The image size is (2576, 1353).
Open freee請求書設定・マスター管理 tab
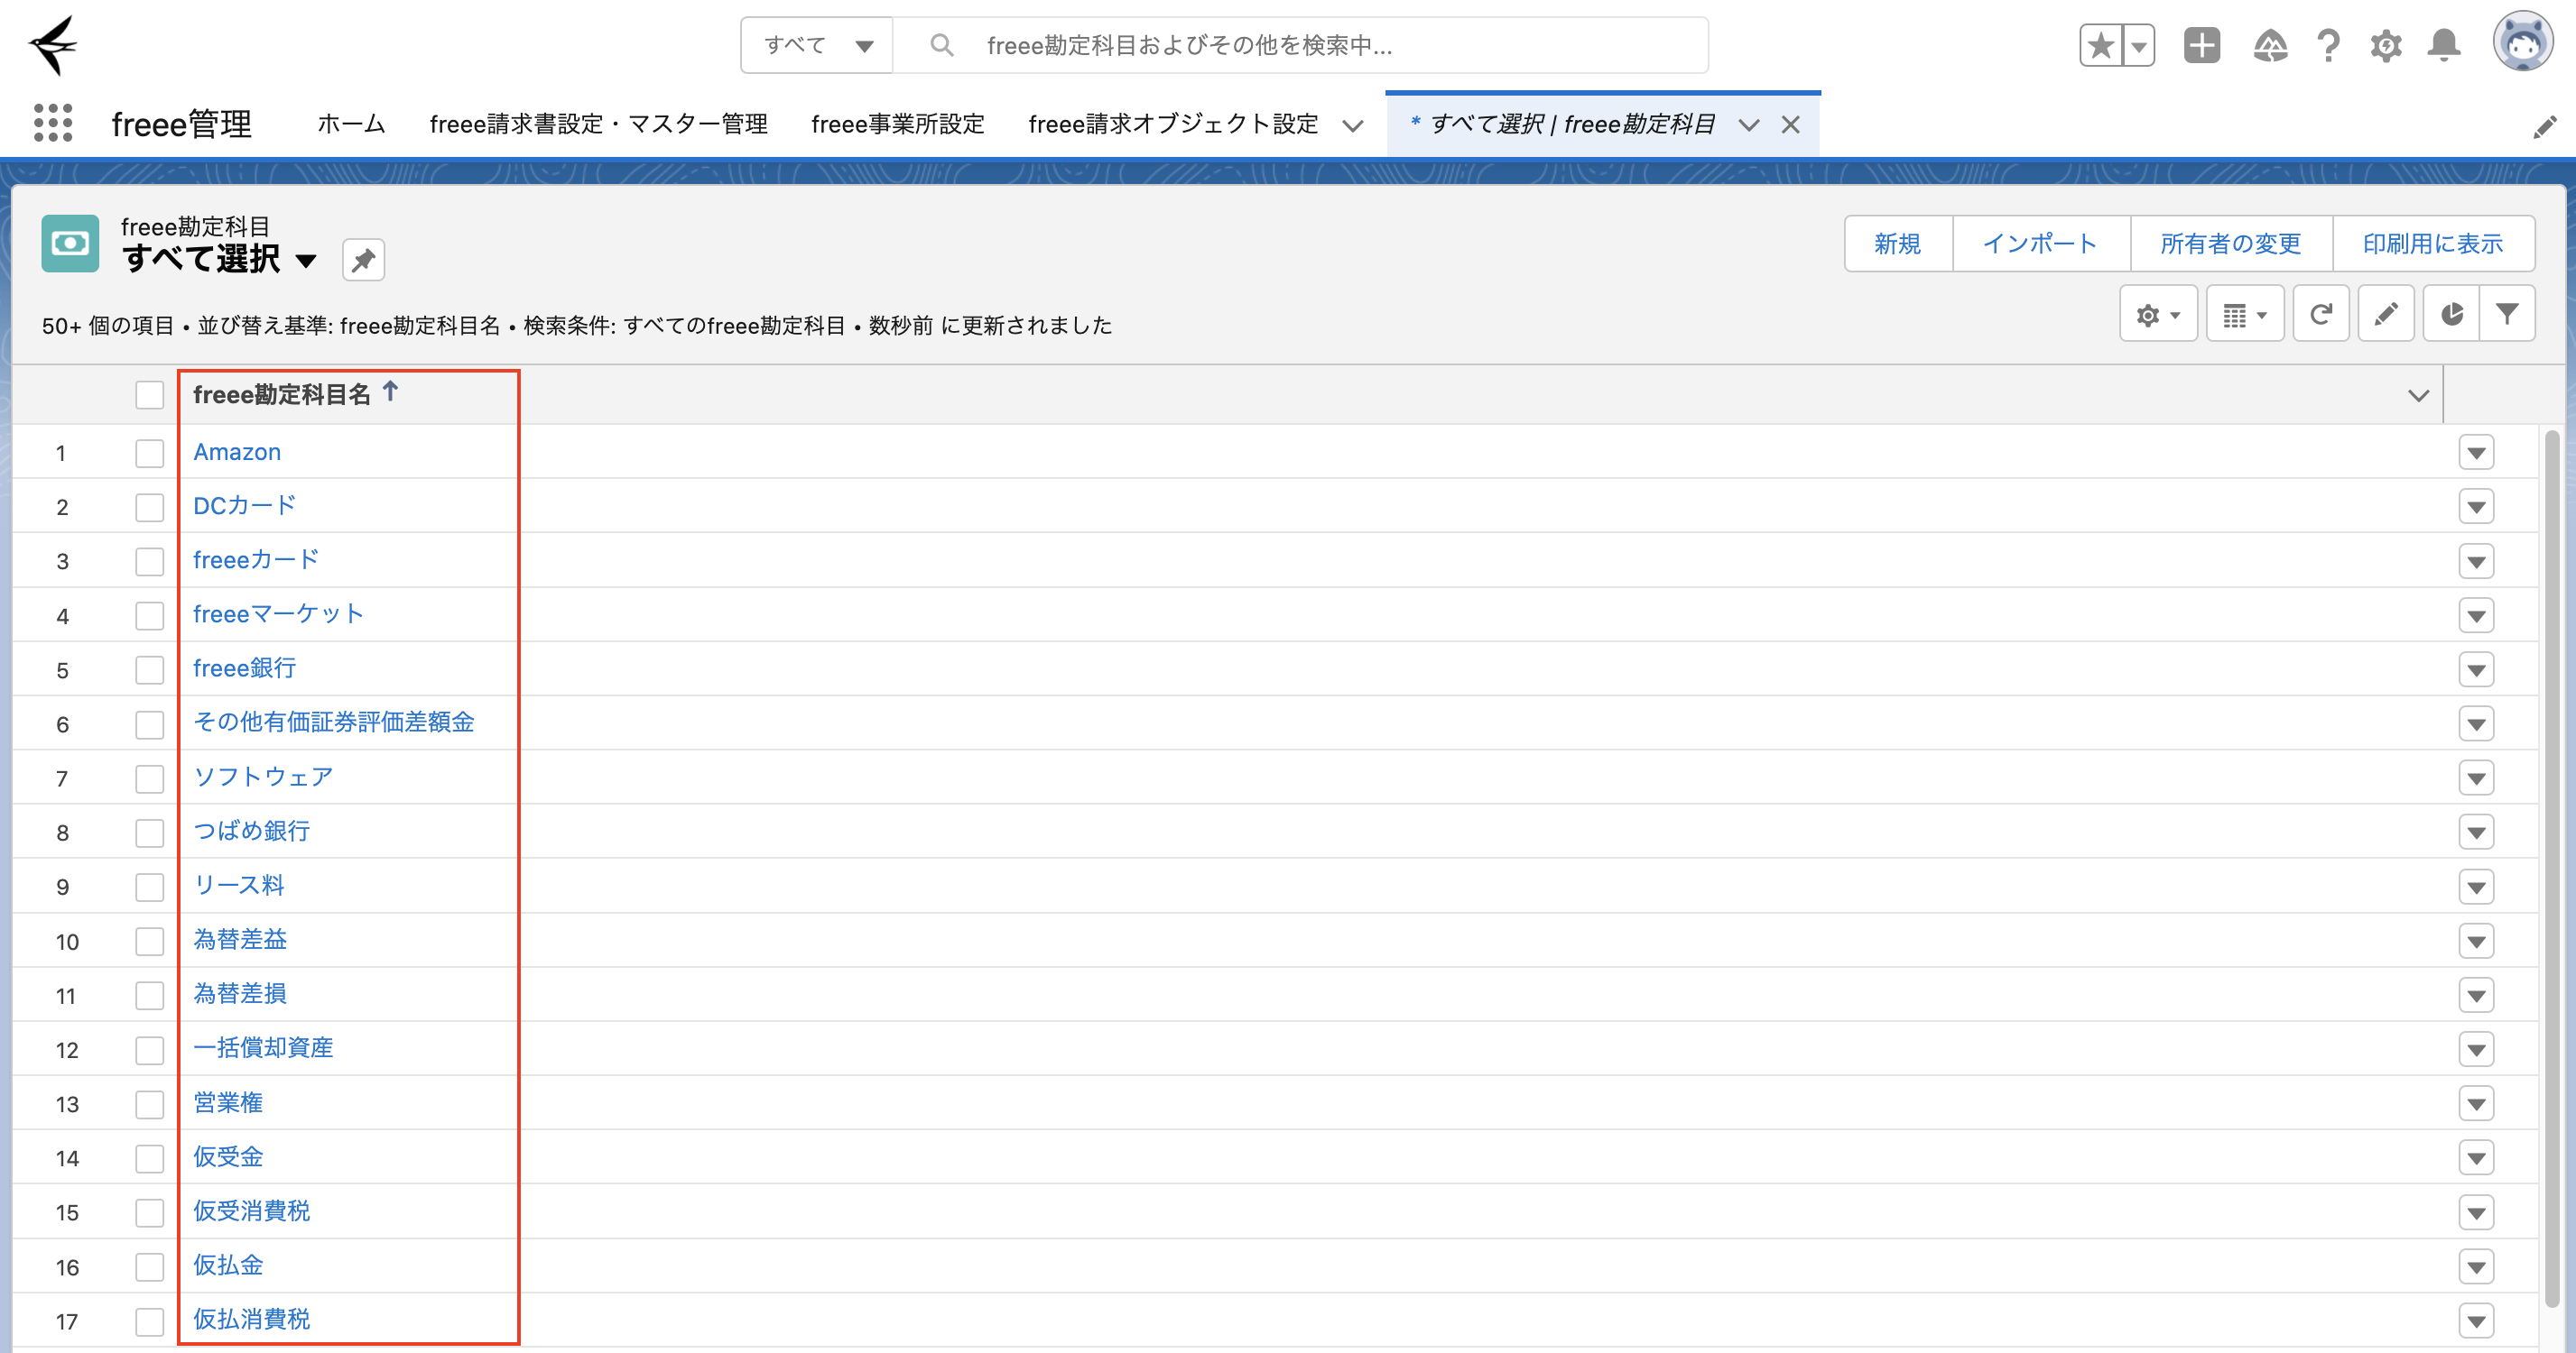pyautogui.click(x=598, y=124)
